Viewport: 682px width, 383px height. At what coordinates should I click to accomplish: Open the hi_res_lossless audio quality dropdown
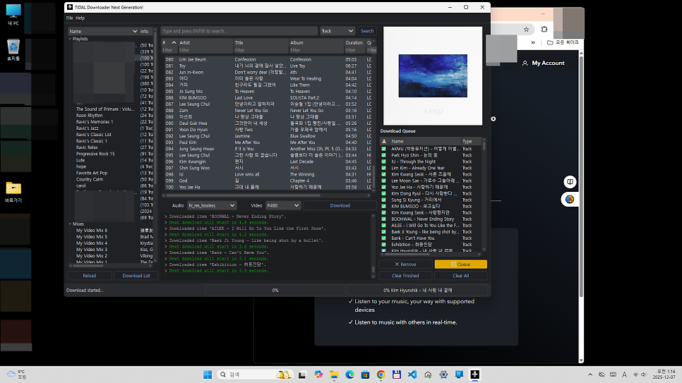coord(211,205)
